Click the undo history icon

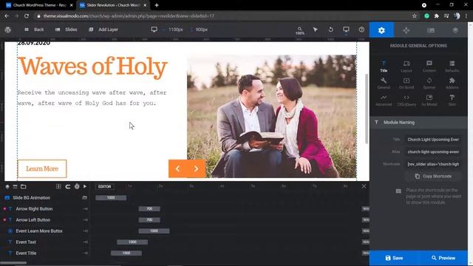pos(330,30)
